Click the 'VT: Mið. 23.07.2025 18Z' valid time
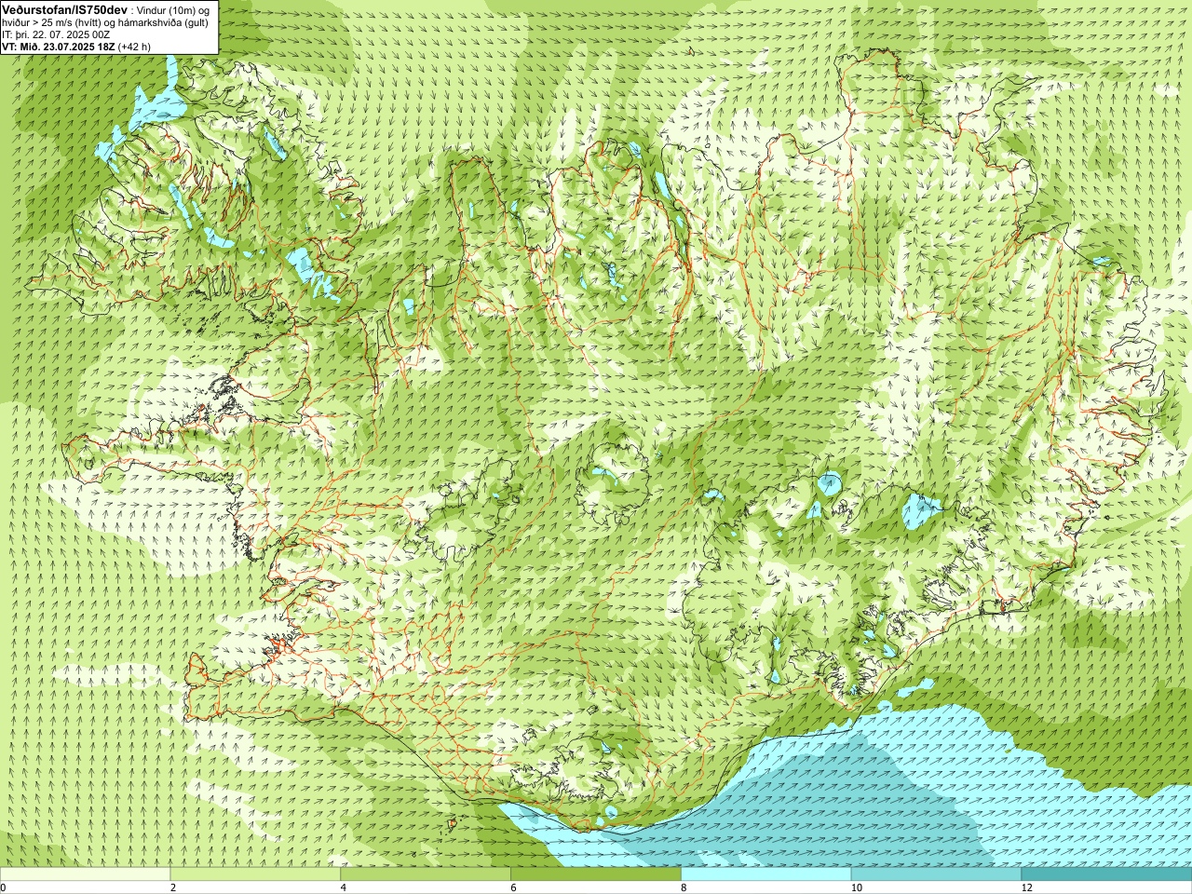 pos(59,46)
